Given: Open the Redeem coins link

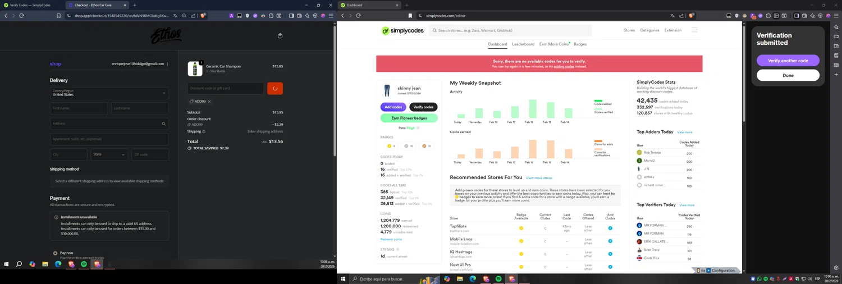Looking at the screenshot, I should pos(391,240).
